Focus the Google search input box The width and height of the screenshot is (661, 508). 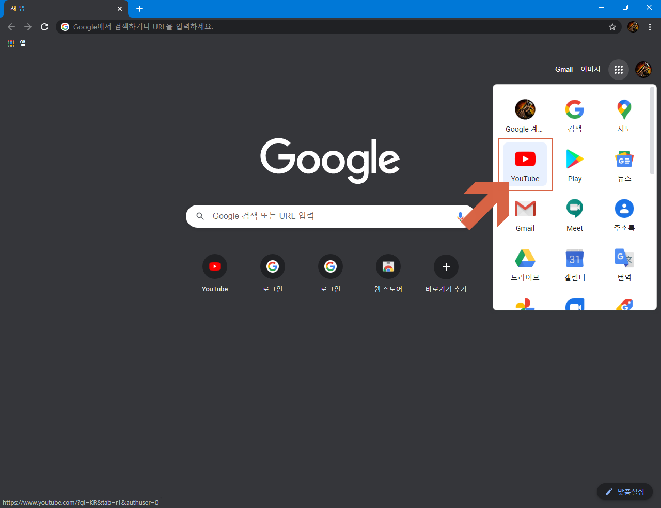click(x=330, y=216)
